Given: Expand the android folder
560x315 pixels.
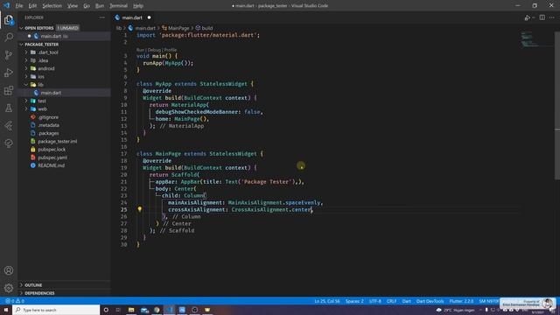Looking at the screenshot, I should click(46, 68).
